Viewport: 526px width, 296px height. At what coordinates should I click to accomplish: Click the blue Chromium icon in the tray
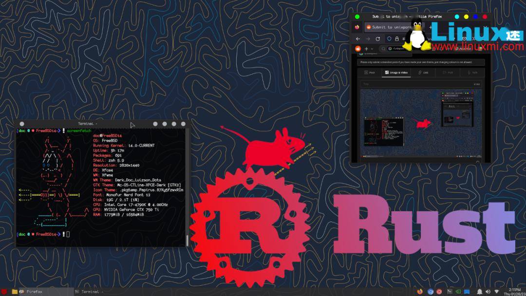point(431,292)
